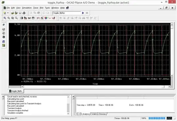The image size is (177, 121).
Task: Open the Tools menu
Action: (47, 8)
